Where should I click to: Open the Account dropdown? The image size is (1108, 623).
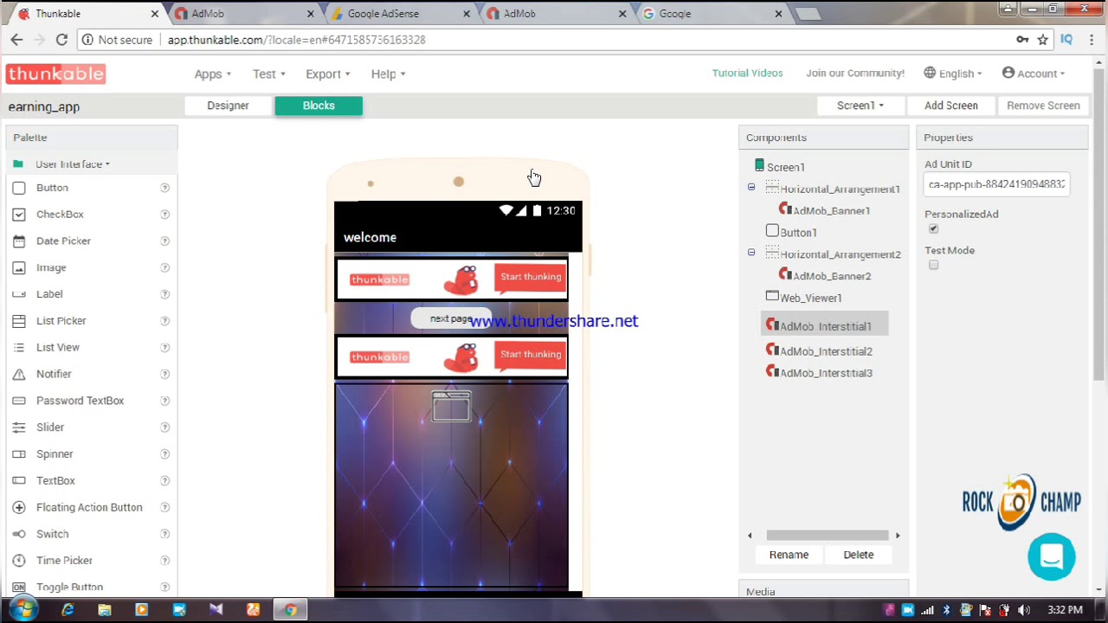[1034, 74]
